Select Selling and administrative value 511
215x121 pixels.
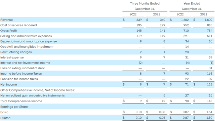(210, 36)
